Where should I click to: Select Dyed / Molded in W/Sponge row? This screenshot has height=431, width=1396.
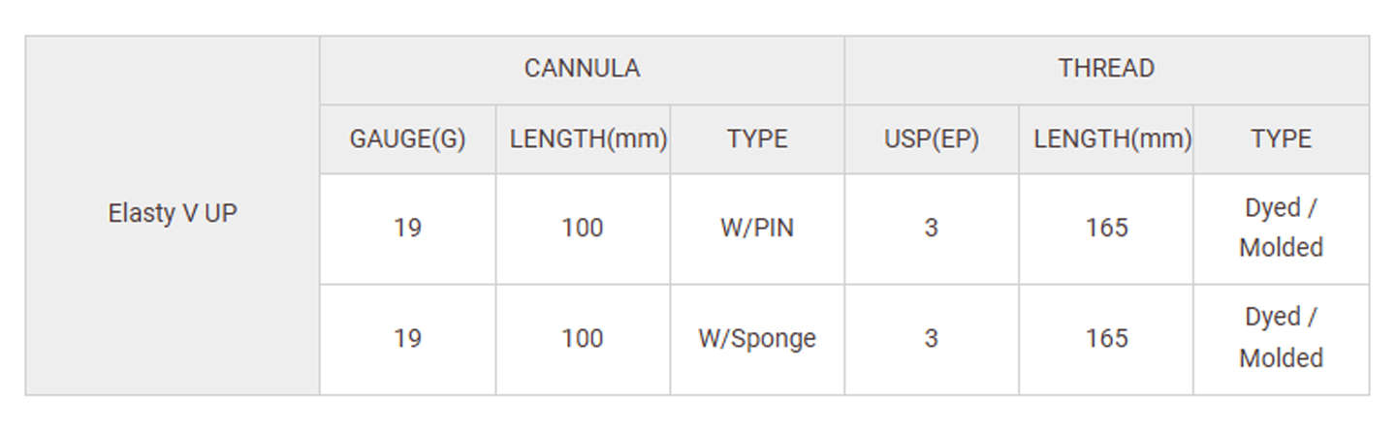coord(1281,339)
